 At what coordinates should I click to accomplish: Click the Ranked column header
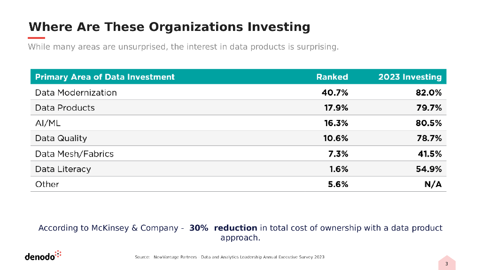(332, 77)
